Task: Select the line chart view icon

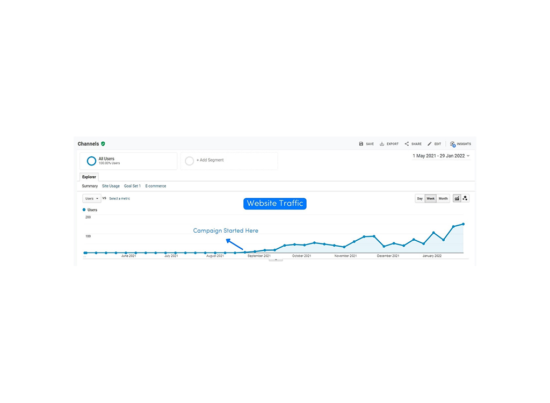Action: pyautogui.click(x=456, y=198)
